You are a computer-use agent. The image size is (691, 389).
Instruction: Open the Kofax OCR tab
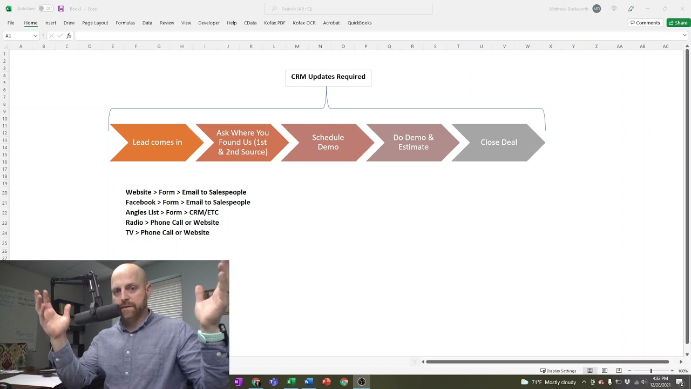click(x=304, y=23)
